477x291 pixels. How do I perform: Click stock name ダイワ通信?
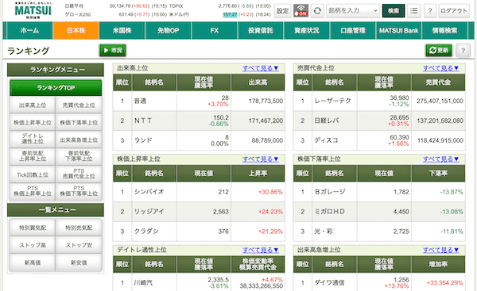(x=329, y=283)
